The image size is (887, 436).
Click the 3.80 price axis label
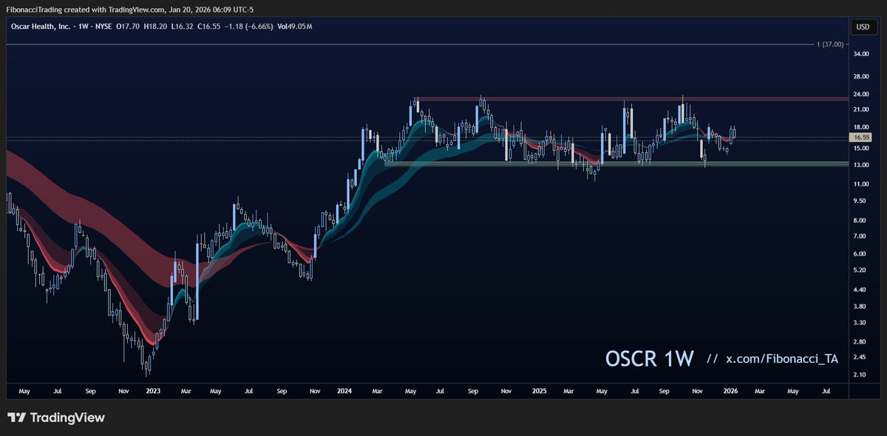point(860,306)
